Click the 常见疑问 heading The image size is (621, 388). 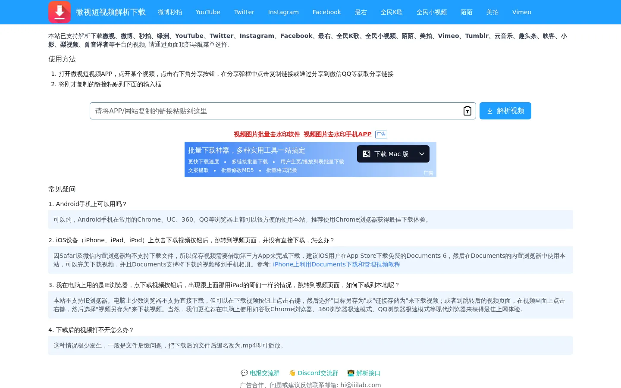coord(62,189)
